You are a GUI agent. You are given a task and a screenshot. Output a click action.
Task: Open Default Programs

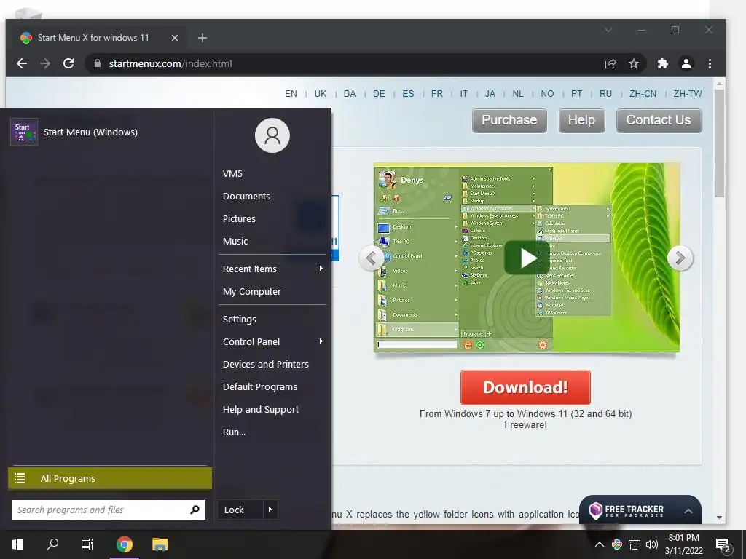260,387
